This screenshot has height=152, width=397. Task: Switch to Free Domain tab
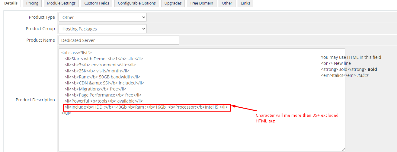pyautogui.click(x=202, y=3)
